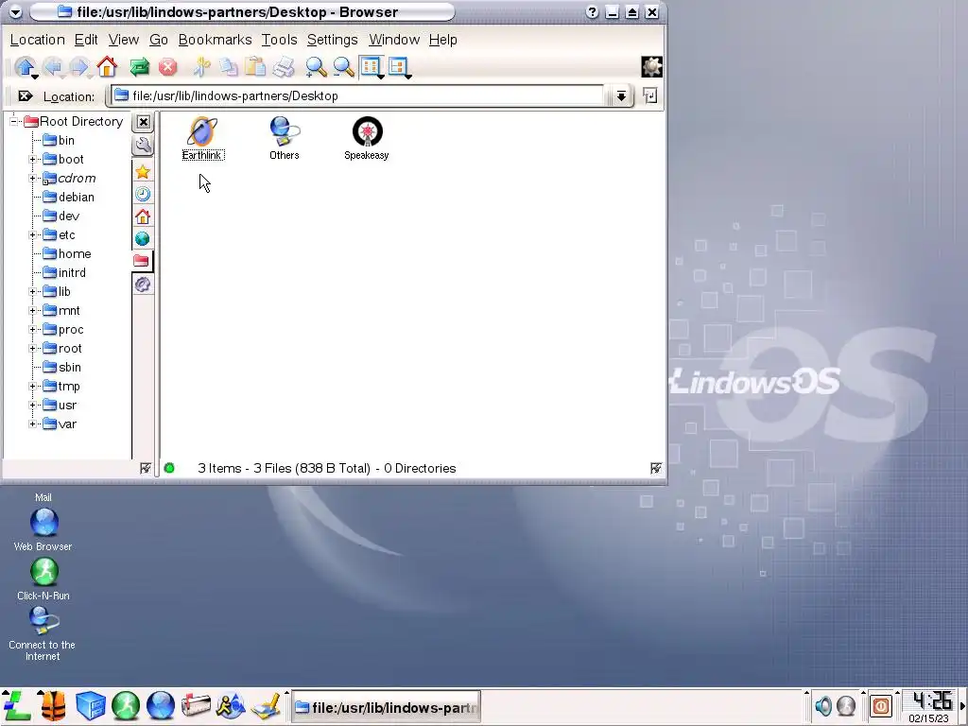The height and width of the screenshot is (726, 968).
Task: Open the L launch menu in the taskbar
Action: (16, 705)
